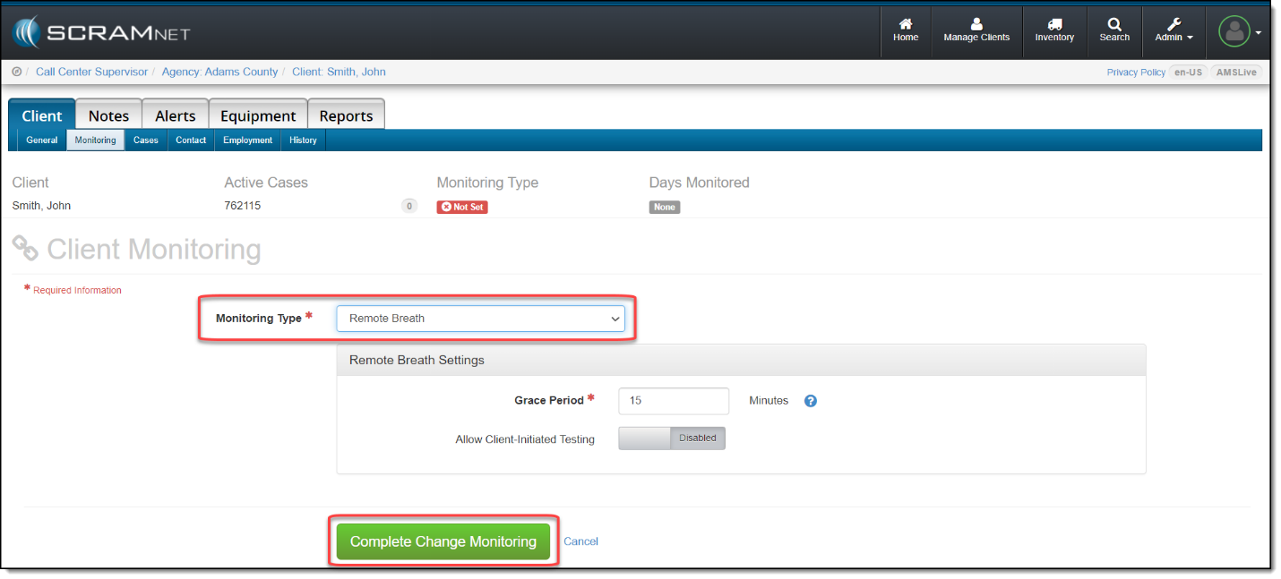Switch to the Equipment tab
This screenshot has width=1281, height=579.
point(258,115)
